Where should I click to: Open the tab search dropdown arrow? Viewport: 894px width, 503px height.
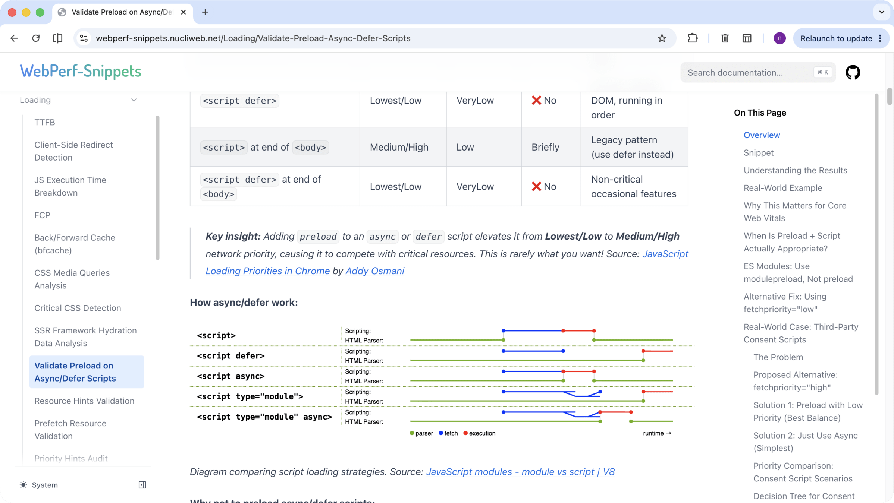[881, 12]
